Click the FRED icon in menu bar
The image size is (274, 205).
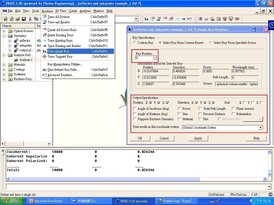pyautogui.click(x=5, y=11)
